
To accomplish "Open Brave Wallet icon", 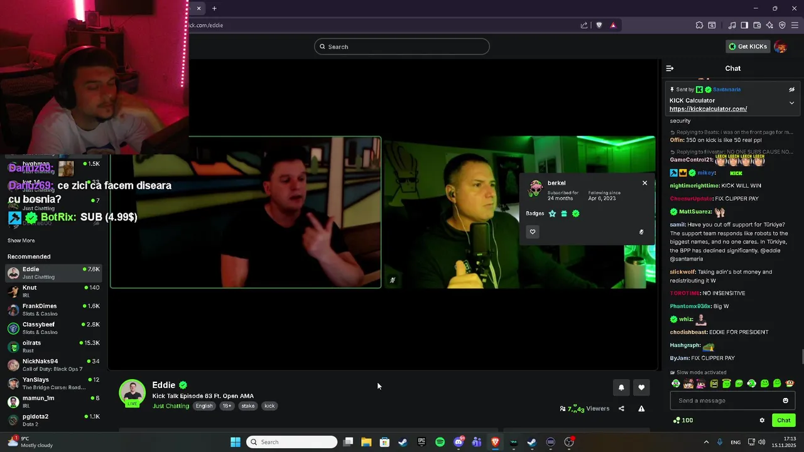I will coord(757,25).
